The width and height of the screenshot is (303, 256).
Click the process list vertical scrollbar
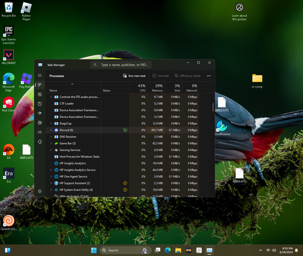[x=213, y=107]
